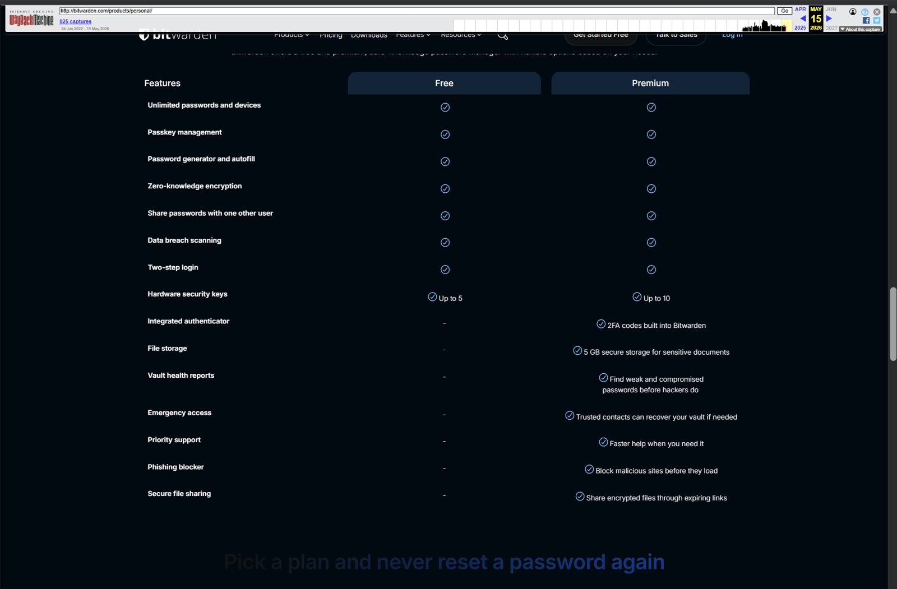The height and width of the screenshot is (589, 897).
Task: Click the Go button in the Wayback toolbar
Action: (x=784, y=11)
